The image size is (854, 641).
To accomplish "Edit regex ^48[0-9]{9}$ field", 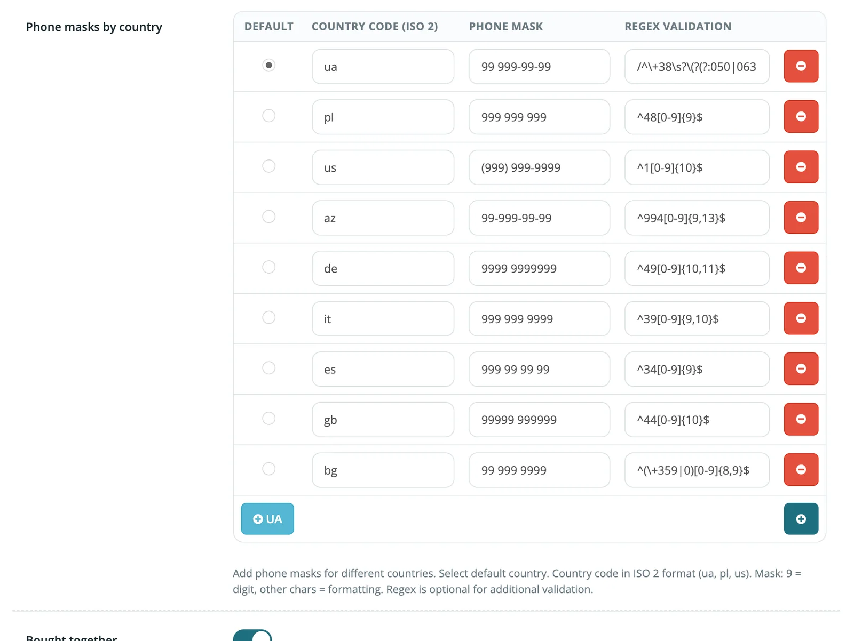I will click(x=697, y=117).
